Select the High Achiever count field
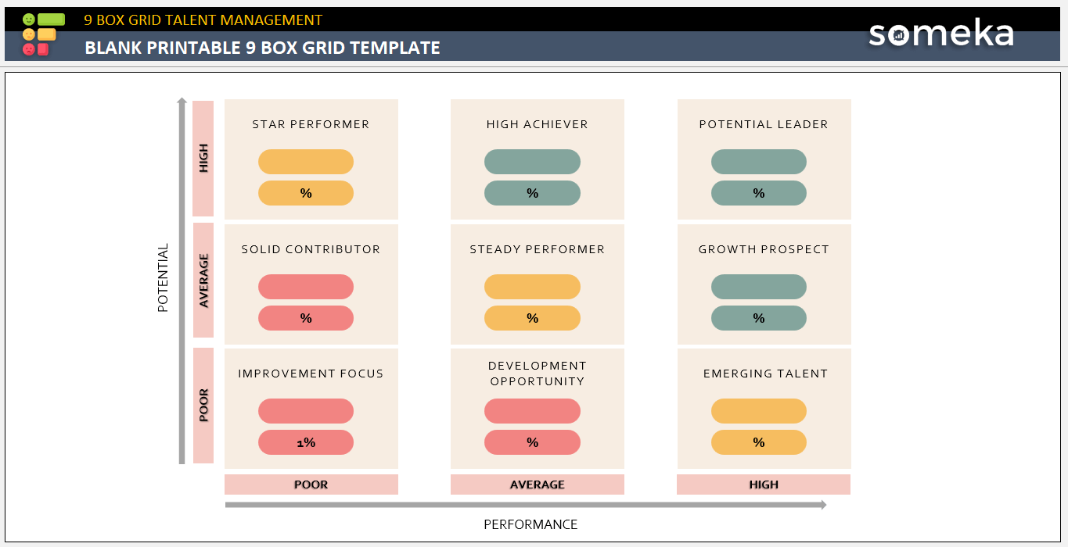Screen dimensions: 1068x547 pyautogui.click(x=532, y=162)
